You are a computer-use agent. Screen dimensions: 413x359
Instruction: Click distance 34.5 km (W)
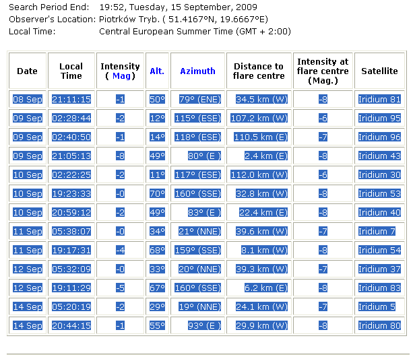pos(261,99)
